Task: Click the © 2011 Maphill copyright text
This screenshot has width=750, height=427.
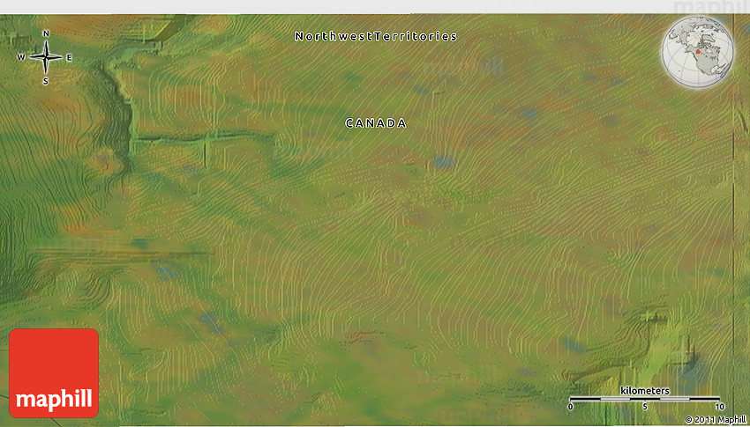Action: click(x=716, y=419)
